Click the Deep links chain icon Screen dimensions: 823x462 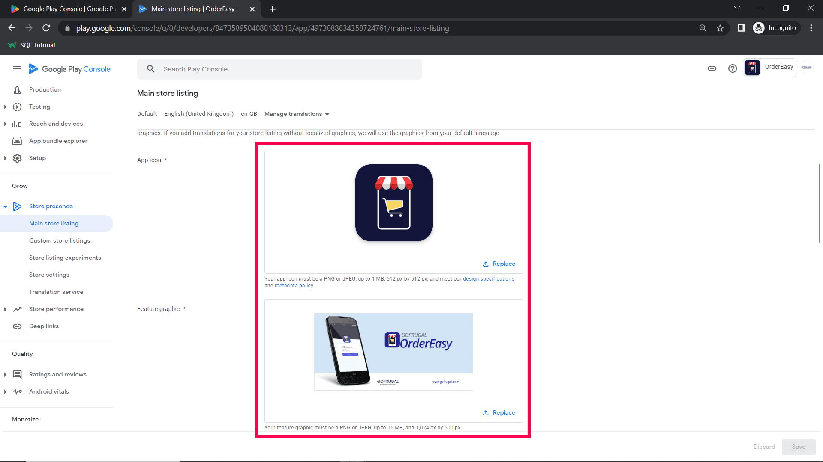17,326
